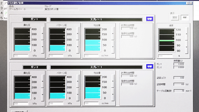Increase Gun 1 パターン圧 with up arrow

coord(78,34)
